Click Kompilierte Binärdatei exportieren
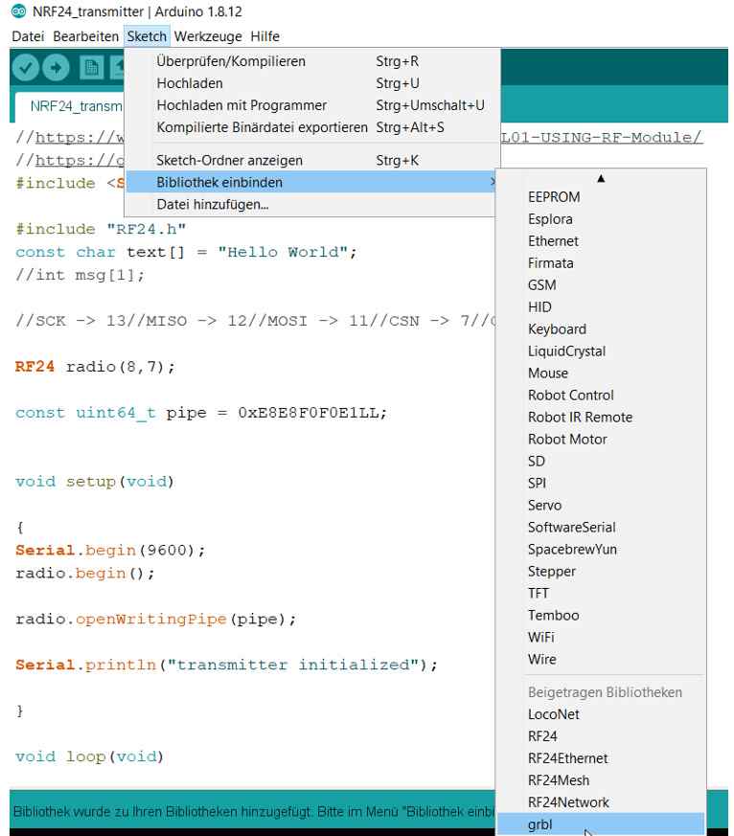 click(x=262, y=127)
